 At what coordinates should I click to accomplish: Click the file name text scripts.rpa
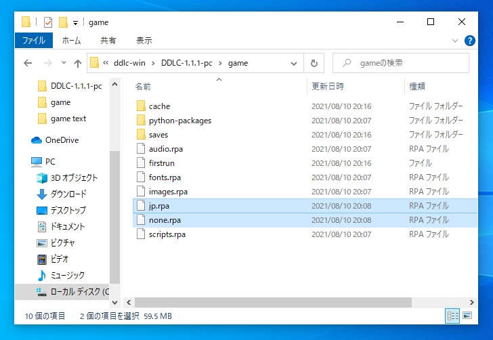tap(167, 234)
